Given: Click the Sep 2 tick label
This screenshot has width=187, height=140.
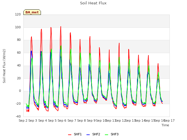Looking at the screenshot, I should [23, 120].
